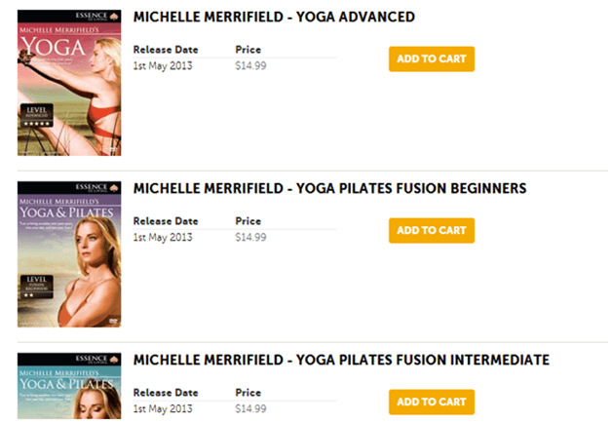This screenshot has height=423, width=612.
Task: Click the Yoga Advanced DVD cover image
Action: tap(69, 83)
